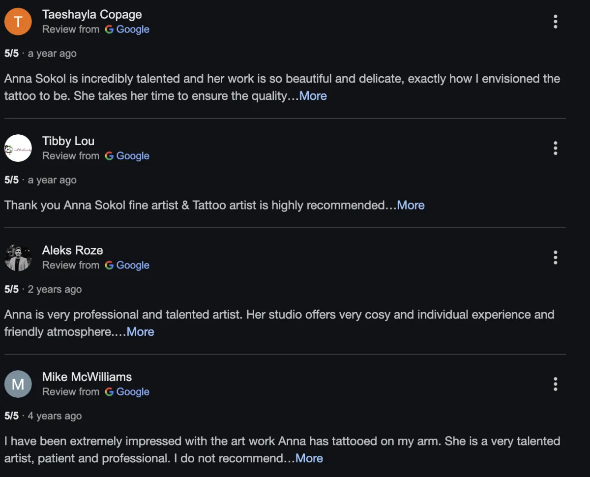Open options menu for Taeshayla Copage's review
The height and width of the screenshot is (477, 590).
point(555,22)
